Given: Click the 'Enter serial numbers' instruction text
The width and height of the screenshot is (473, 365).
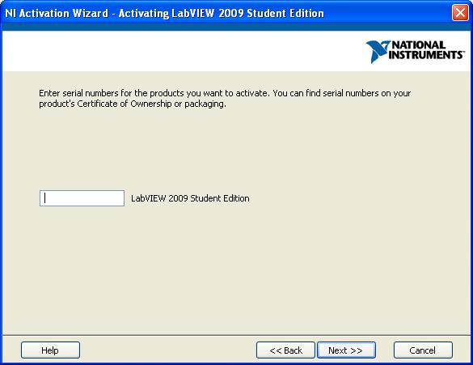Looking at the screenshot, I should (225, 99).
